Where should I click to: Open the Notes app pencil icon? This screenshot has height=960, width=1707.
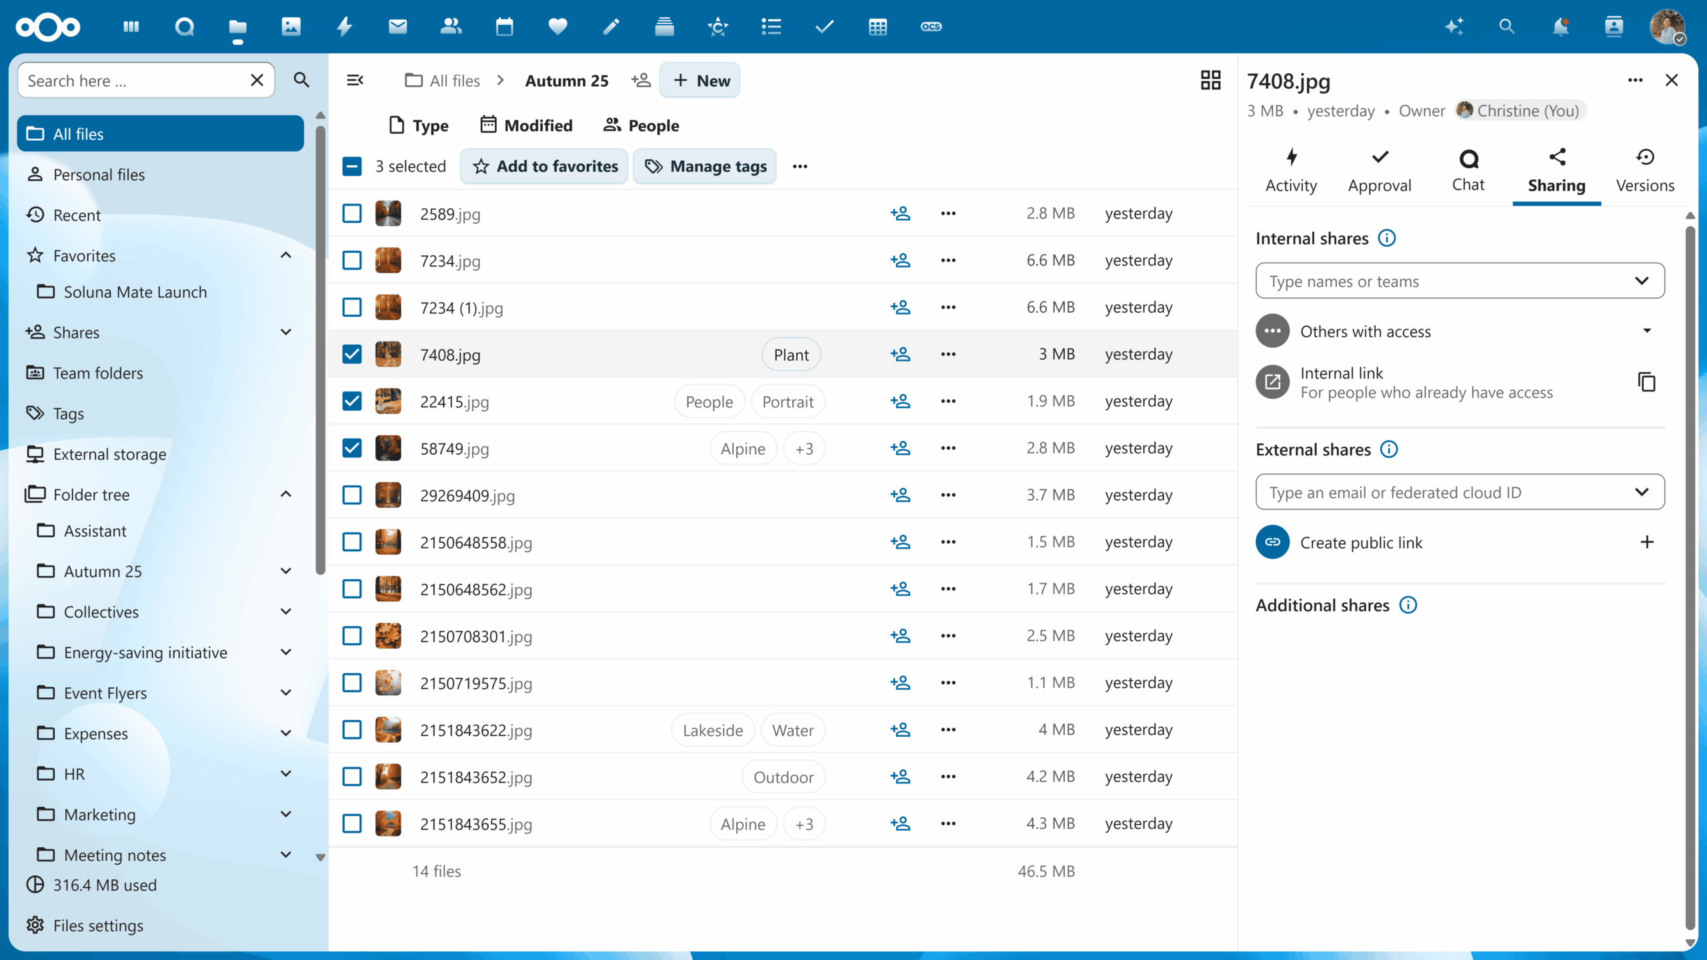(611, 27)
